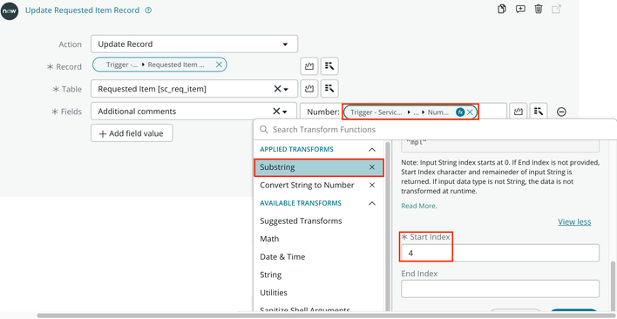Open the data pill picker for Fields row

(539, 112)
